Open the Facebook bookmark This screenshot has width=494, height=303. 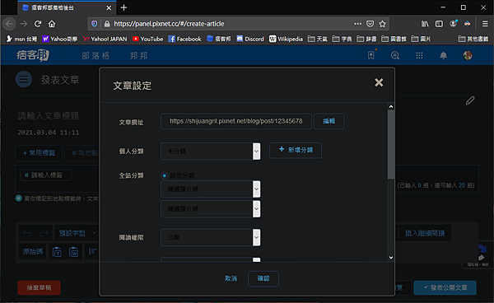pyautogui.click(x=185, y=39)
